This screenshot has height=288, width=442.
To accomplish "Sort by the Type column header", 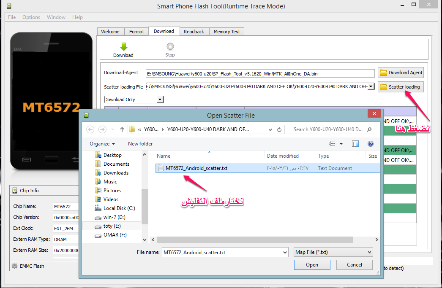I will point(323,156).
